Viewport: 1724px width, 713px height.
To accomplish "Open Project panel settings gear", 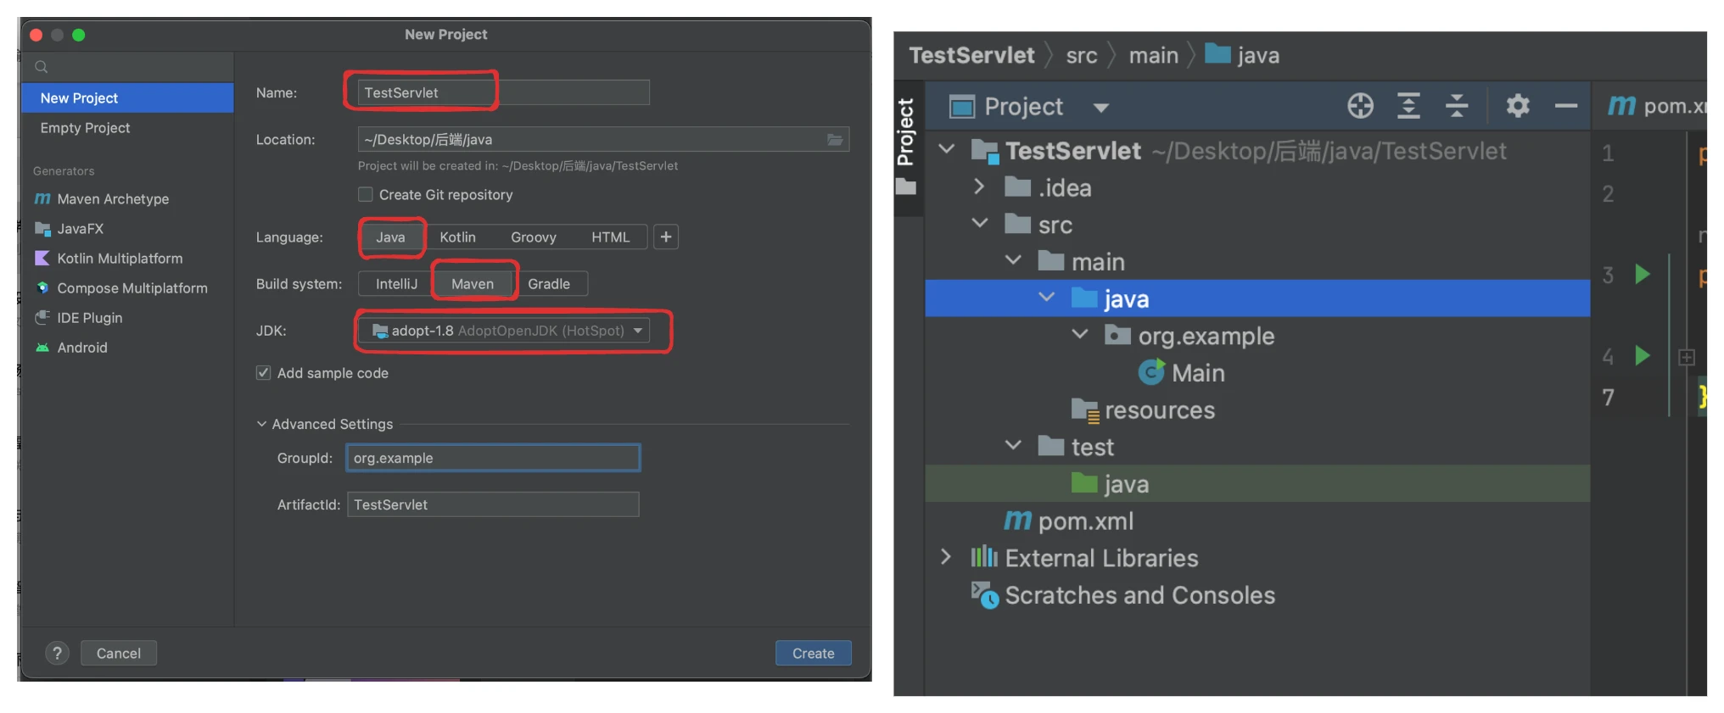I will tap(1518, 106).
